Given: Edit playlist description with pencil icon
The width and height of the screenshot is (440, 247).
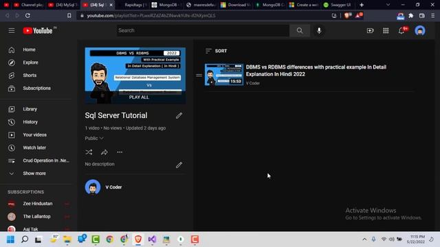Looking at the screenshot, I should (179, 165).
